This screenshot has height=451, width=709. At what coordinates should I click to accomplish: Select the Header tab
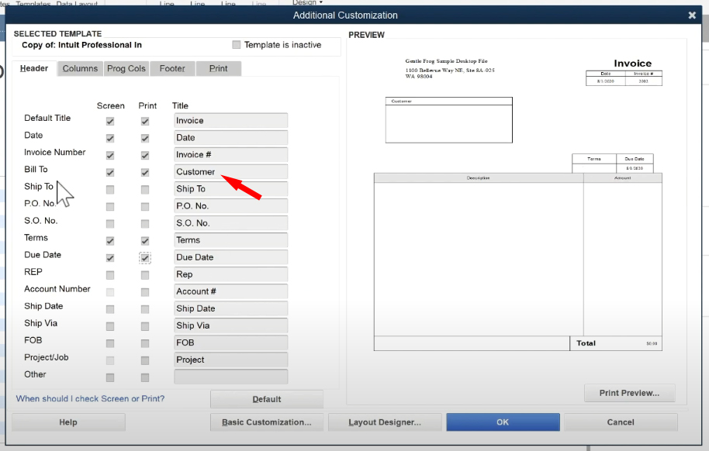pos(34,68)
